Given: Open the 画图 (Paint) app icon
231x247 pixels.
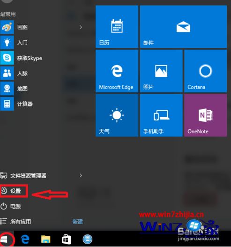Looking at the screenshot, I should (x=7, y=27).
